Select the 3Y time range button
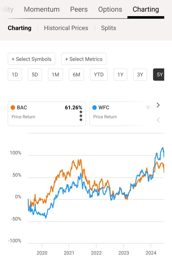 click(140, 75)
